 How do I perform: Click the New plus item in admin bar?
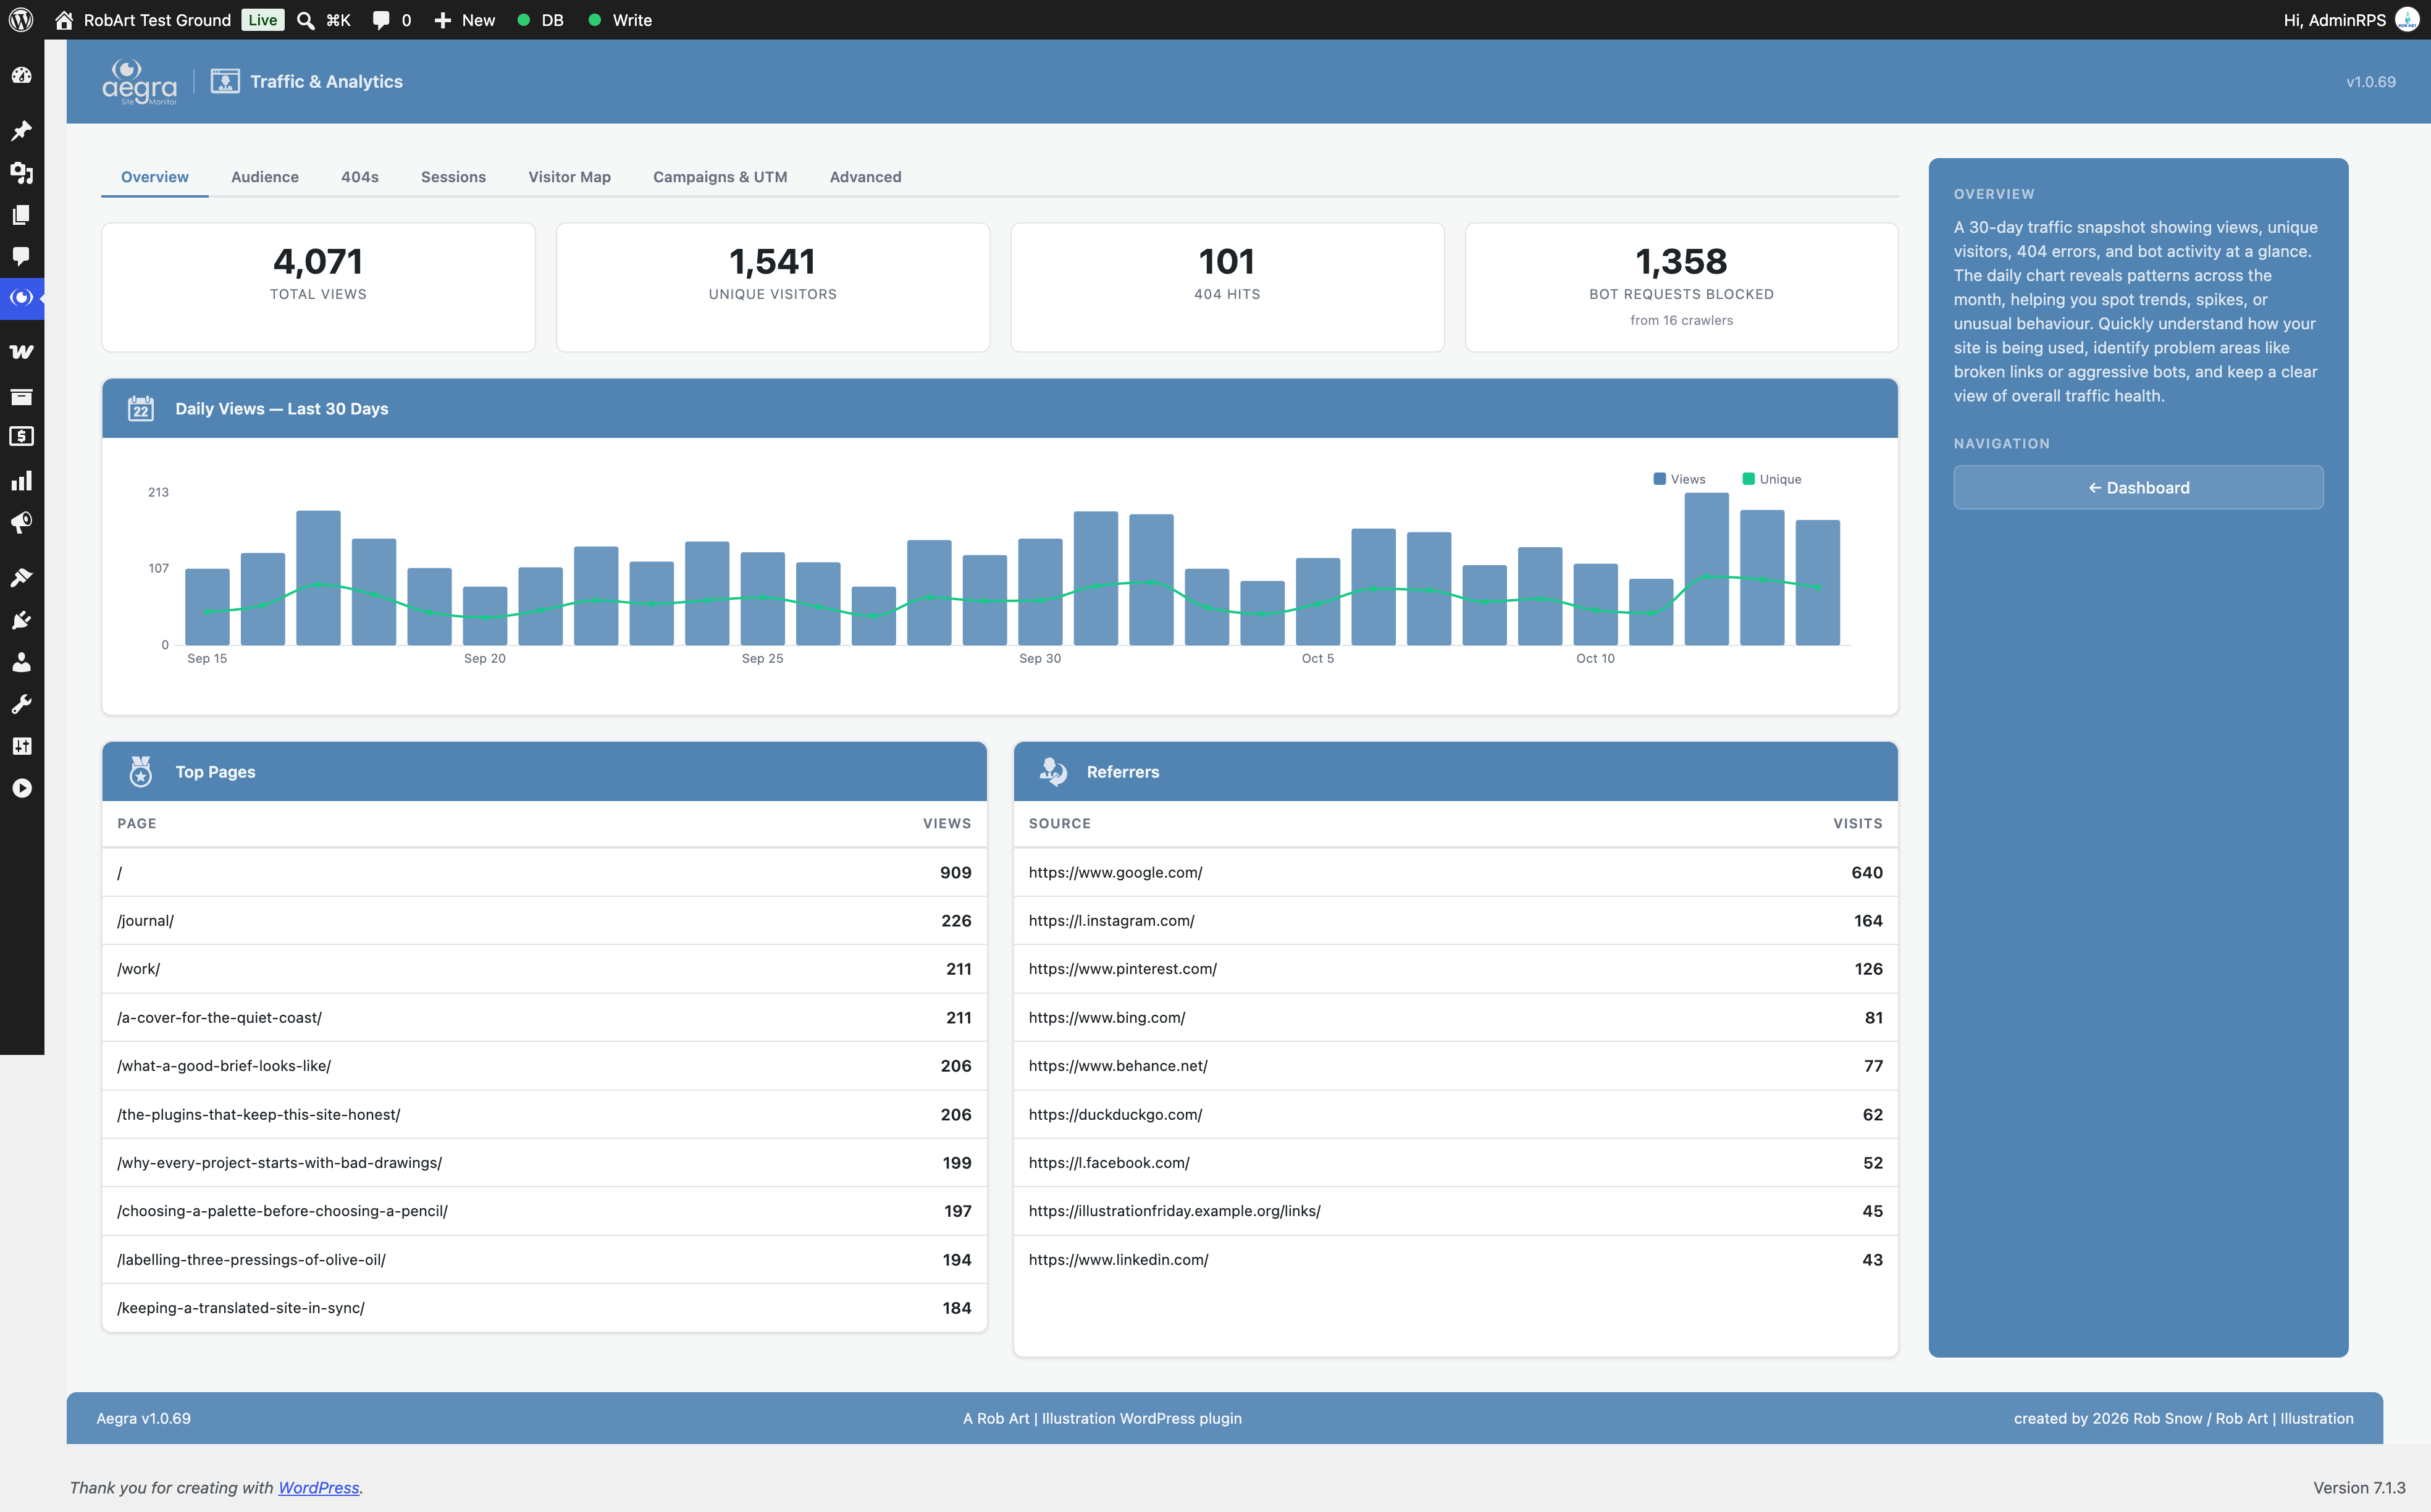click(465, 20)
